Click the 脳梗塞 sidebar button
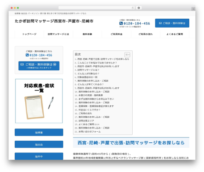Viewport: 204px width, 172px height. (x=39, y=132)
